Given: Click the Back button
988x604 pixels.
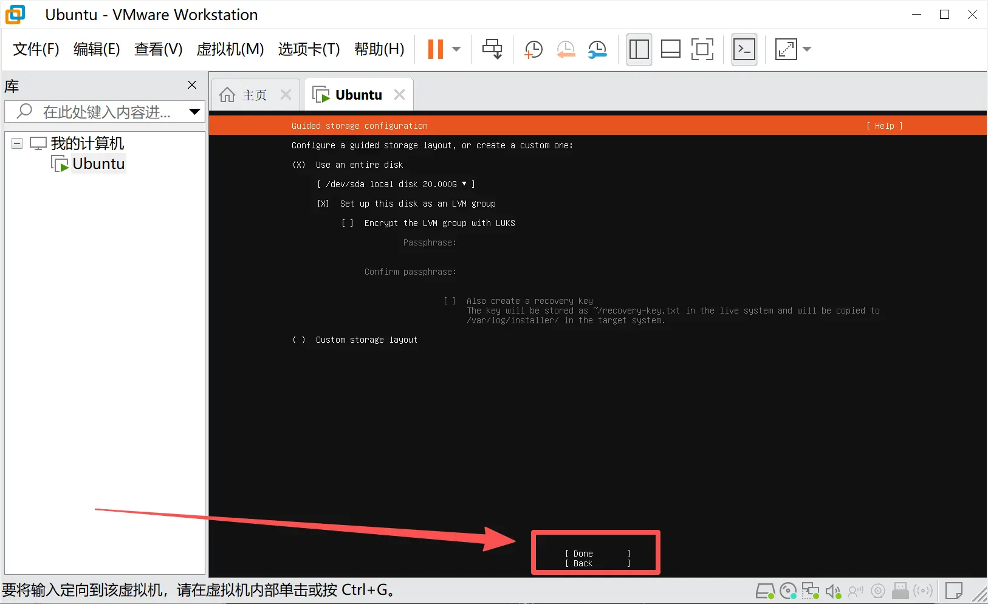Looking at the screenshot, I should coord(597,563).
